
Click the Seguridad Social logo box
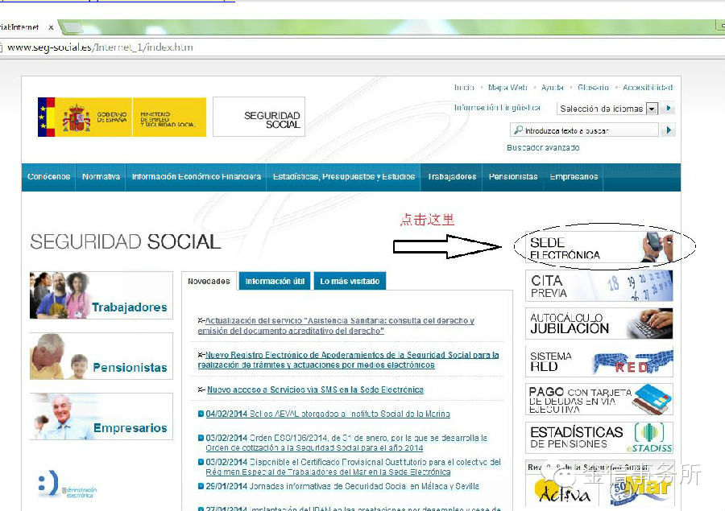259,117
